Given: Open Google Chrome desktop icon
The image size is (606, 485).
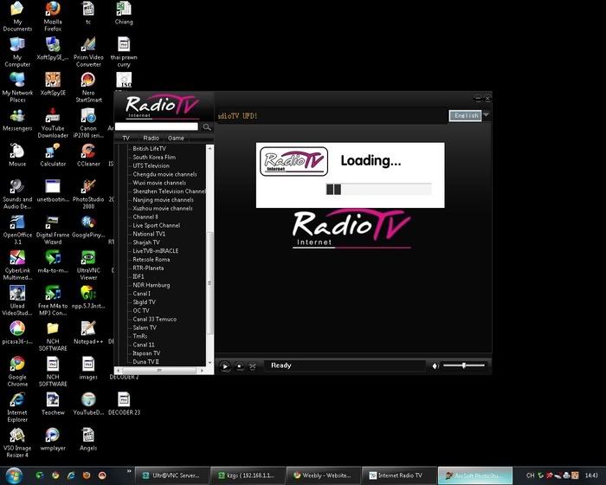Looking at the screenshot, I should [x=17, y=372].
